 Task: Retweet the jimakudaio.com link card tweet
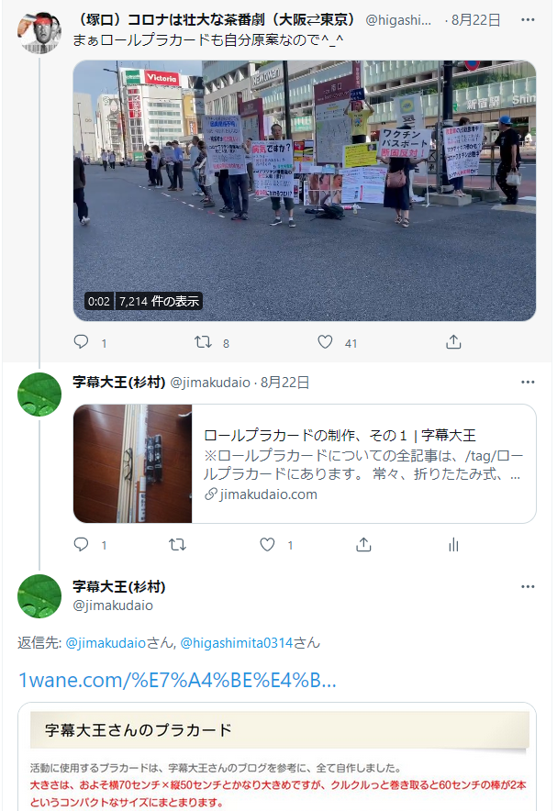(x=177, y=544)
